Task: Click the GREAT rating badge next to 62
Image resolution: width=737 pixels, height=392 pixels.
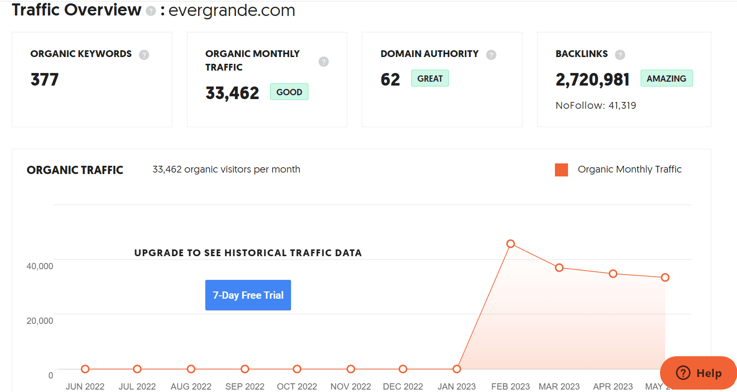Action: [430, 78]
